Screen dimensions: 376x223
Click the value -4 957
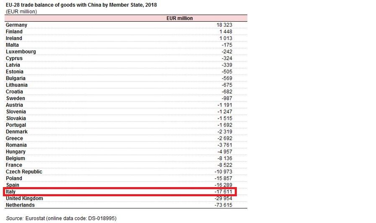coord(225,152)
